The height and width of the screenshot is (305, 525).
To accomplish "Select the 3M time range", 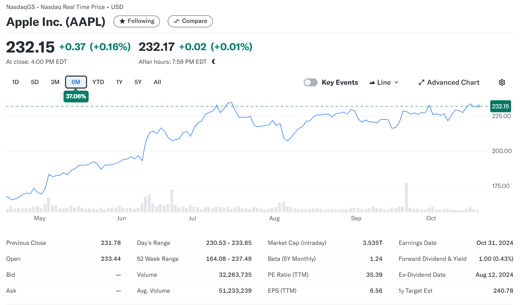I will pos(55,82).
